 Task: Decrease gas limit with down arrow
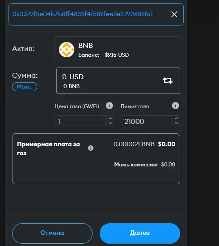pyautogui.click(x=177, y=123)
